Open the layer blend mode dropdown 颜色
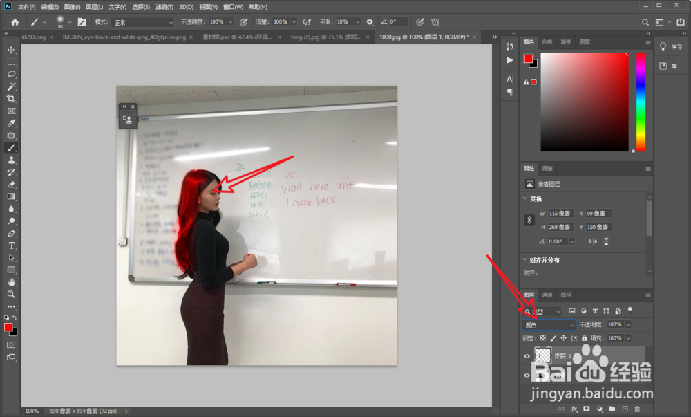 pos(549,325)
